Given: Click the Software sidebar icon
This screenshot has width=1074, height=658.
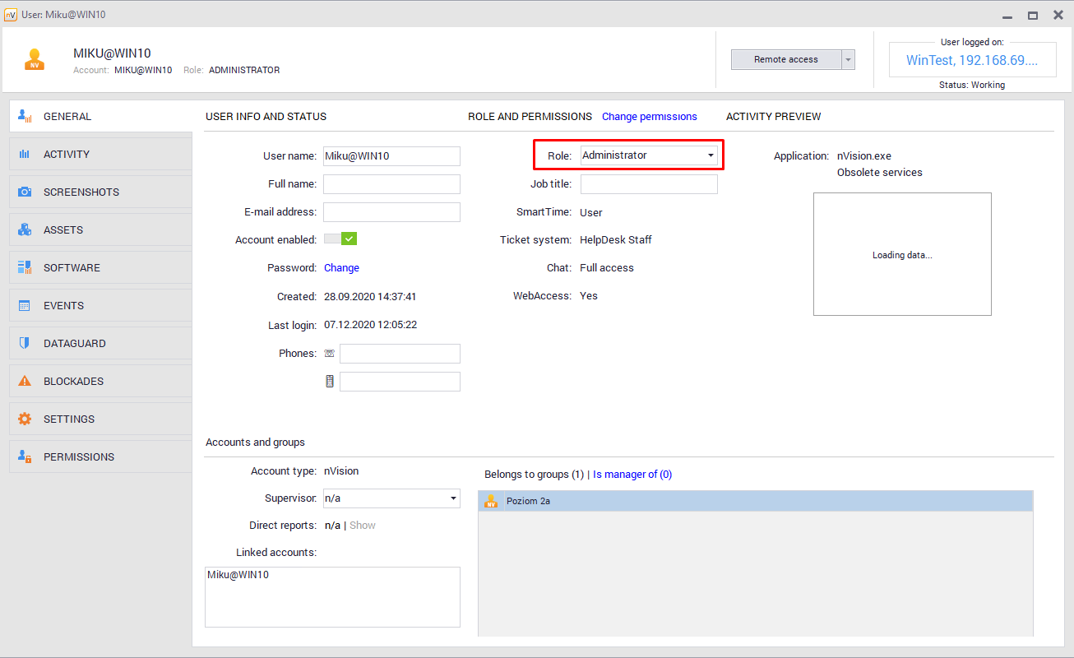Looking at the screenshot, I should (x=25, y=268).
